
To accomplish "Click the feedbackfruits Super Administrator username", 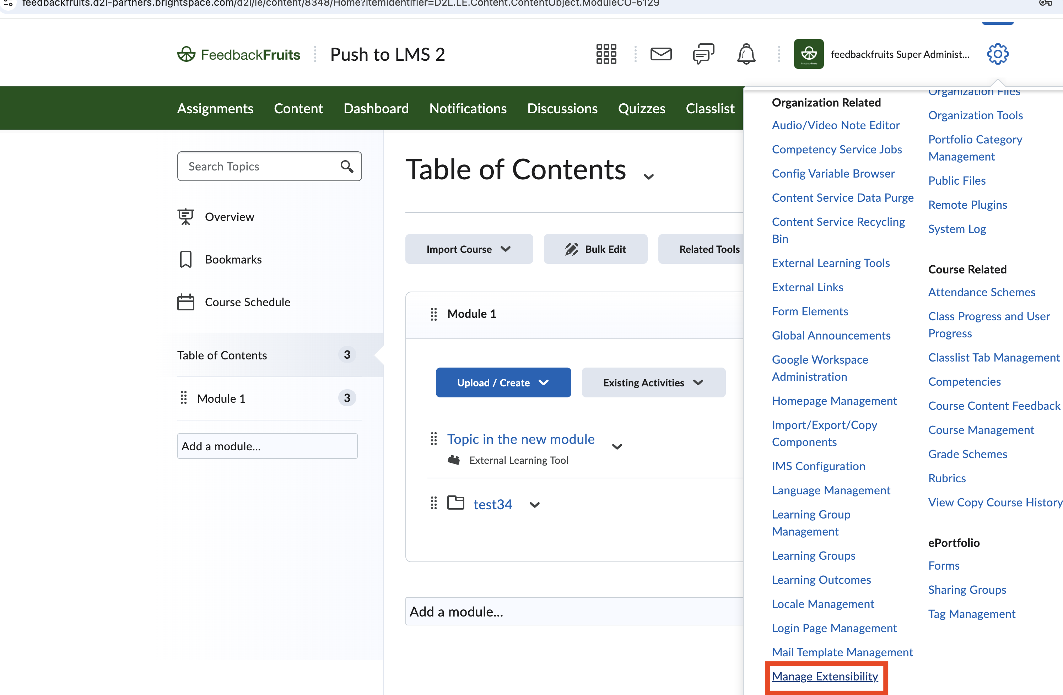I will pyautogui.click(x=900, y=54).
